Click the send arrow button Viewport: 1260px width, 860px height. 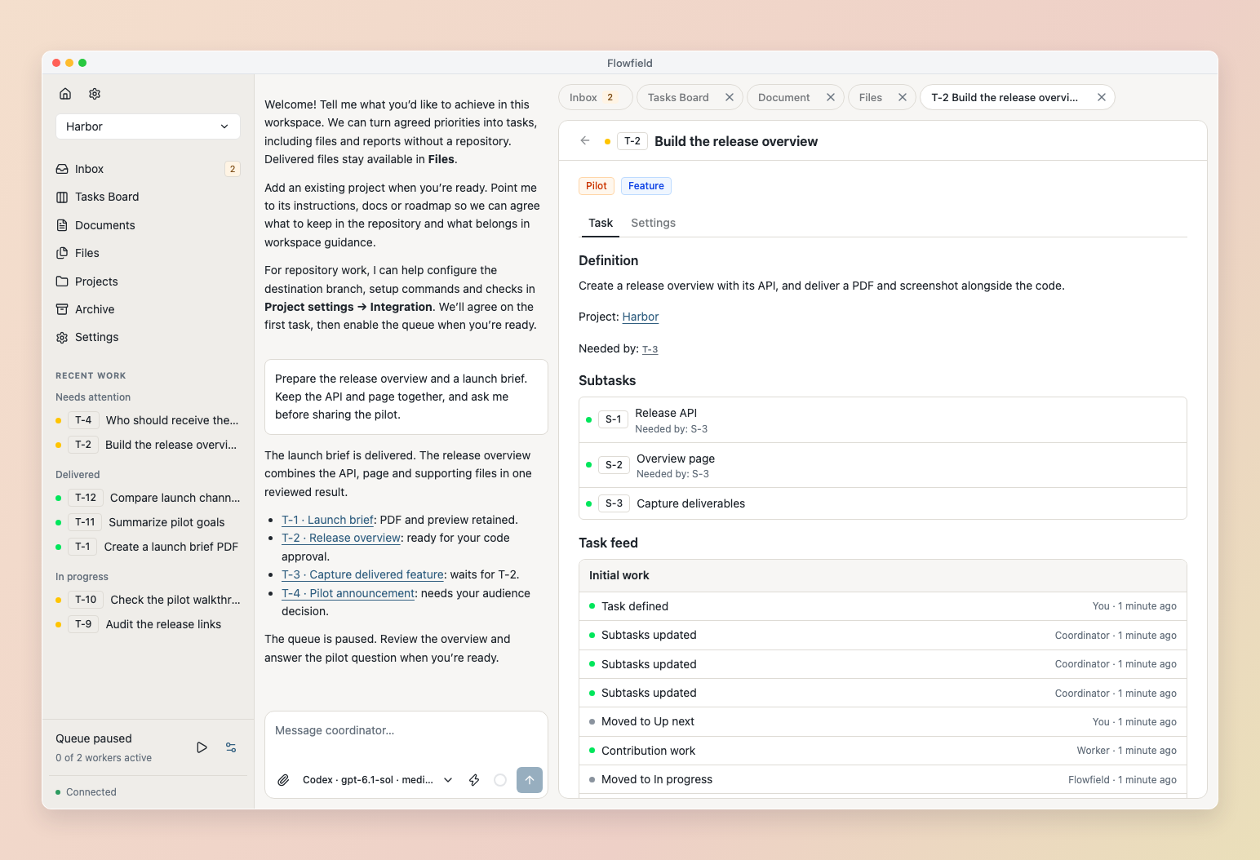[x=530, y=780]
